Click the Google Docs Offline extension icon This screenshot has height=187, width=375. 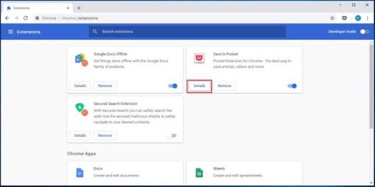click(80, 59)
